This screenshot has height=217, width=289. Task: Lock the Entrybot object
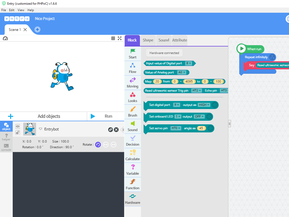(17, 132)
